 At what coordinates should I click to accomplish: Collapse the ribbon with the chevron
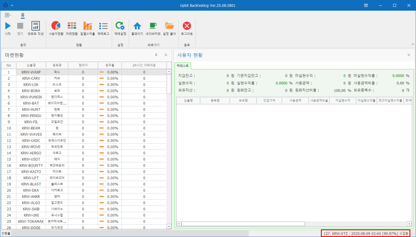coord(412,44)
